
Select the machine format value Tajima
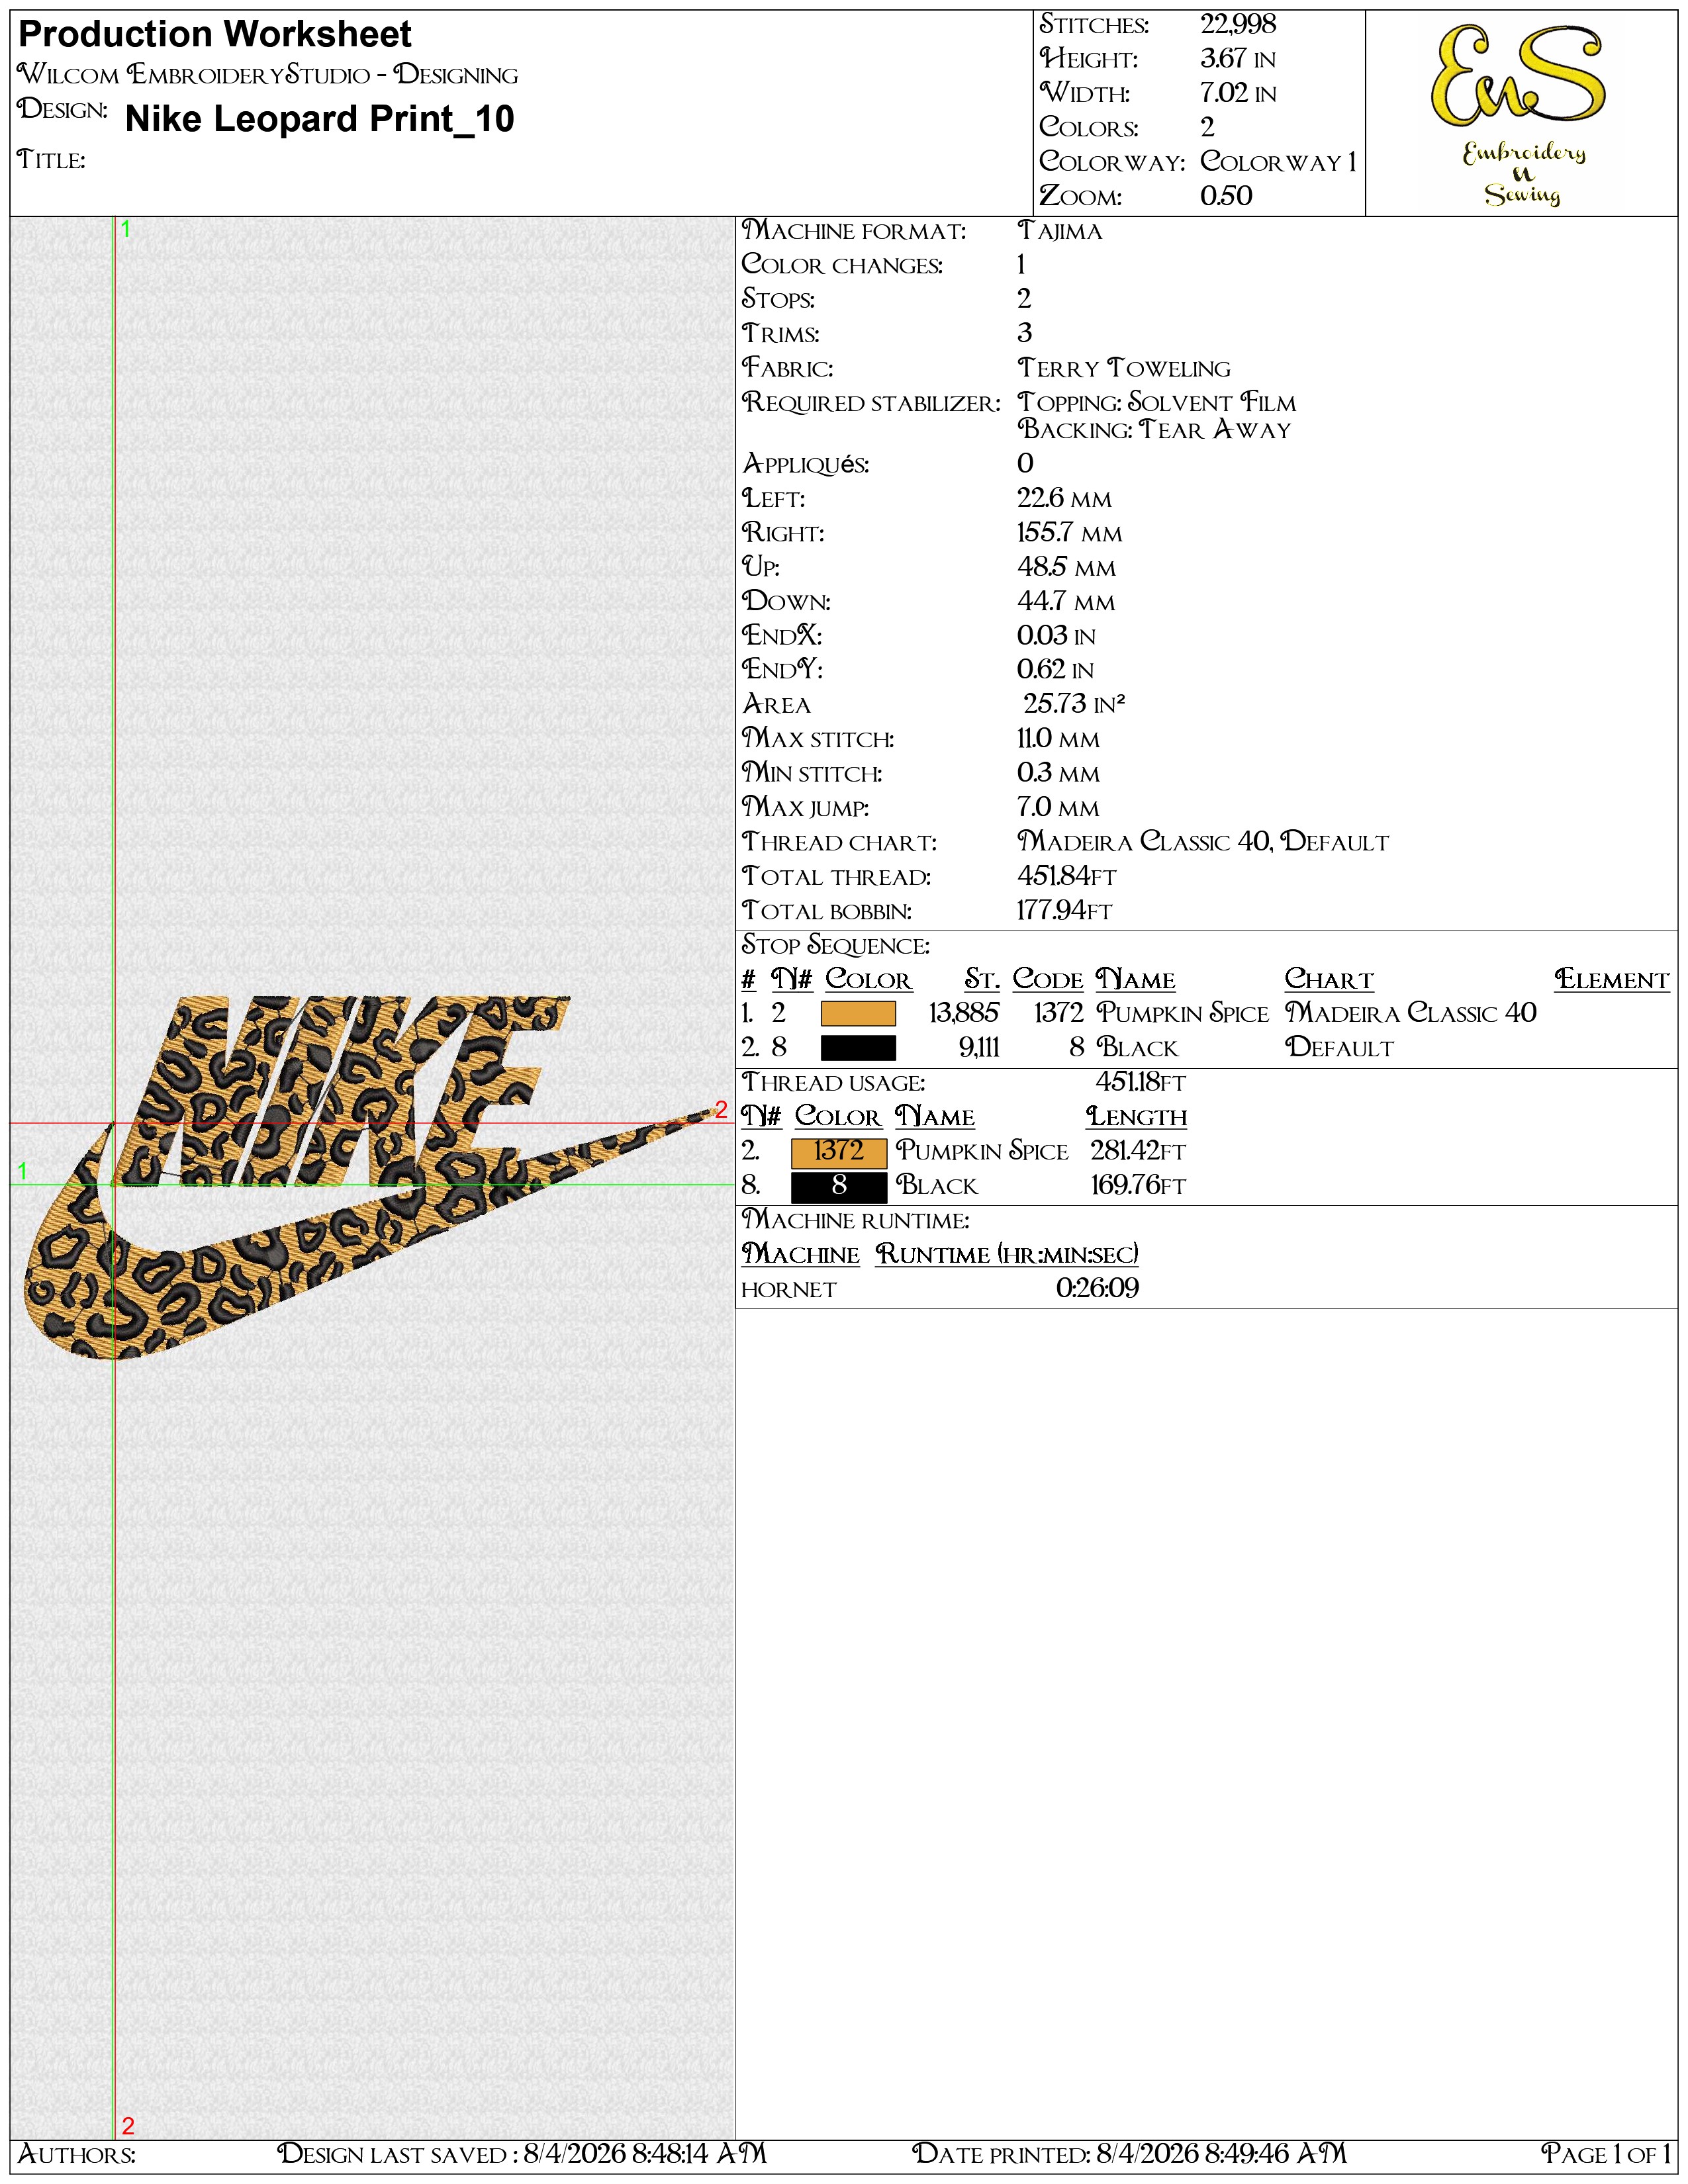(1060, 231)
